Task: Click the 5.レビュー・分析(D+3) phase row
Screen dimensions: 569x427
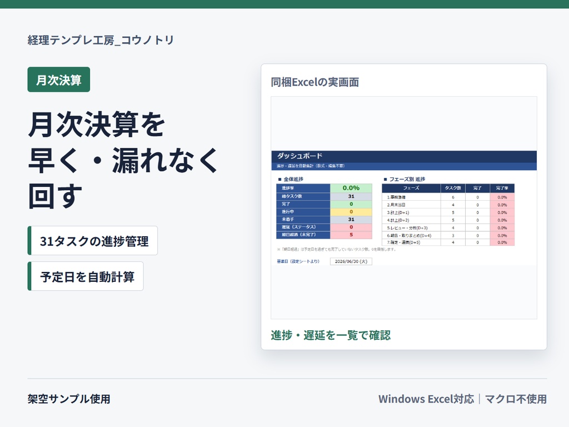Action: (x=448, y=227)
